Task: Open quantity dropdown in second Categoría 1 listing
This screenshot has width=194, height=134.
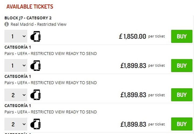Action: [16, 95]
